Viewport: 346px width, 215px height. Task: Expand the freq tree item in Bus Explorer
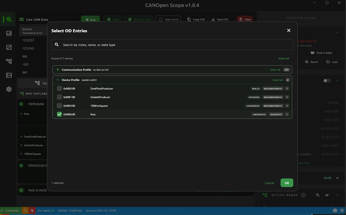click(21, 114)
